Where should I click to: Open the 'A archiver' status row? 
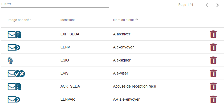point(121,34)
